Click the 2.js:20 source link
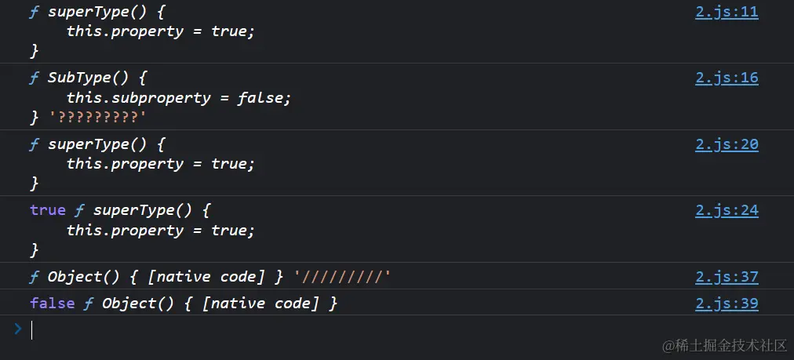This screenshot has width=794, height=360. point(727,144)
